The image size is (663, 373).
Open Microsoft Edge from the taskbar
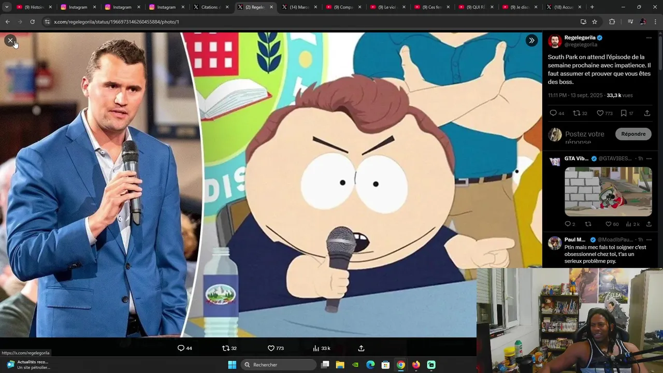(x=370, y=365)
